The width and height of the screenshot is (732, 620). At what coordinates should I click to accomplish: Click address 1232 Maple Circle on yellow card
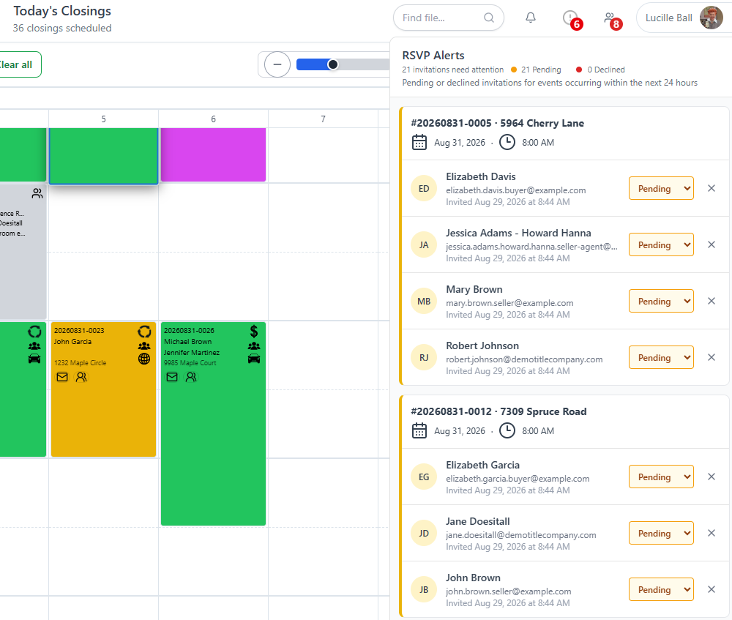pos(81,363)
